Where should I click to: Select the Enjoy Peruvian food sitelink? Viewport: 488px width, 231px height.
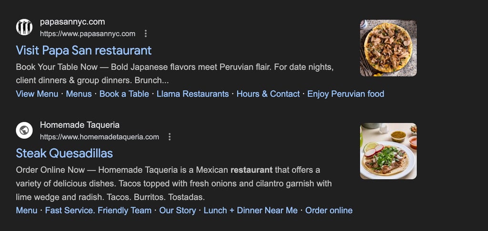point(346,94)
